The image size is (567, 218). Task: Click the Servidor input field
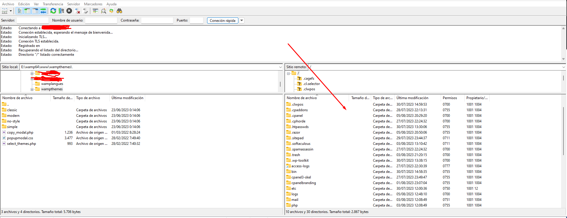(32, 20)
